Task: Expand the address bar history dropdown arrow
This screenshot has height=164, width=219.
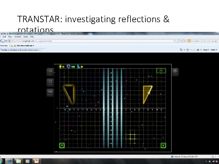Action: point(174,41)
